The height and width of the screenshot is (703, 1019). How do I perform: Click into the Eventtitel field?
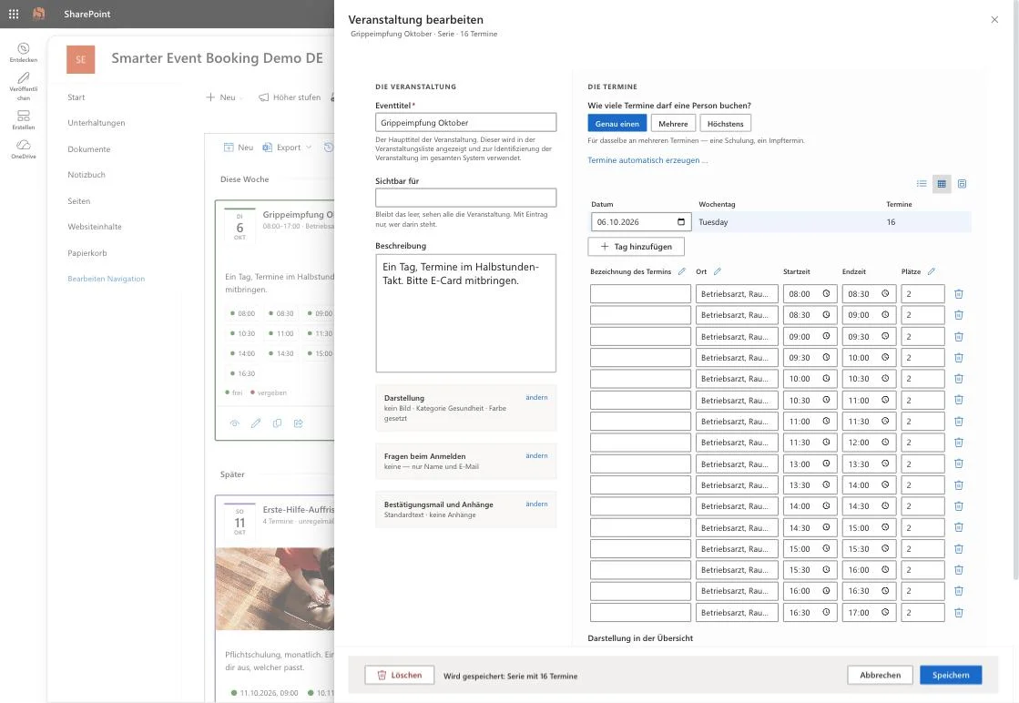point(466,123)
